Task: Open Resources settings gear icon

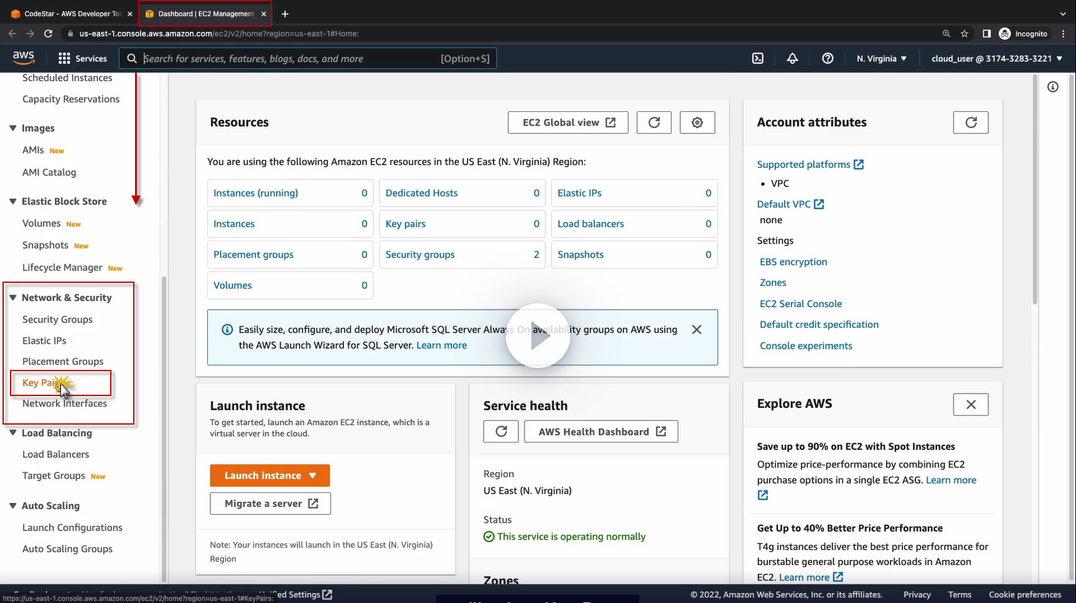Action: 697,122
